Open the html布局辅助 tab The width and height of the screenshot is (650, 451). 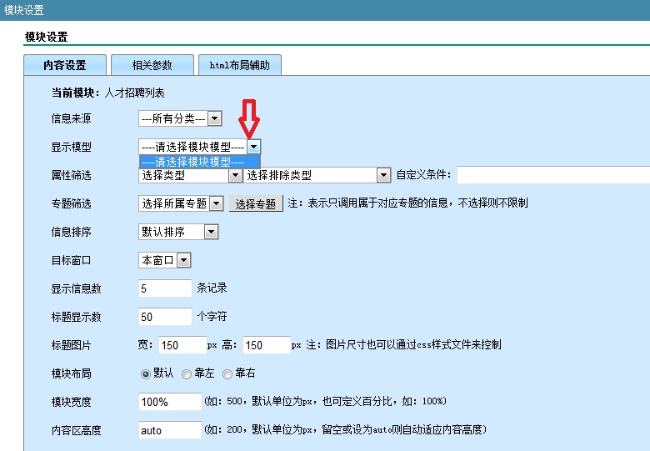tap(239, 65)
